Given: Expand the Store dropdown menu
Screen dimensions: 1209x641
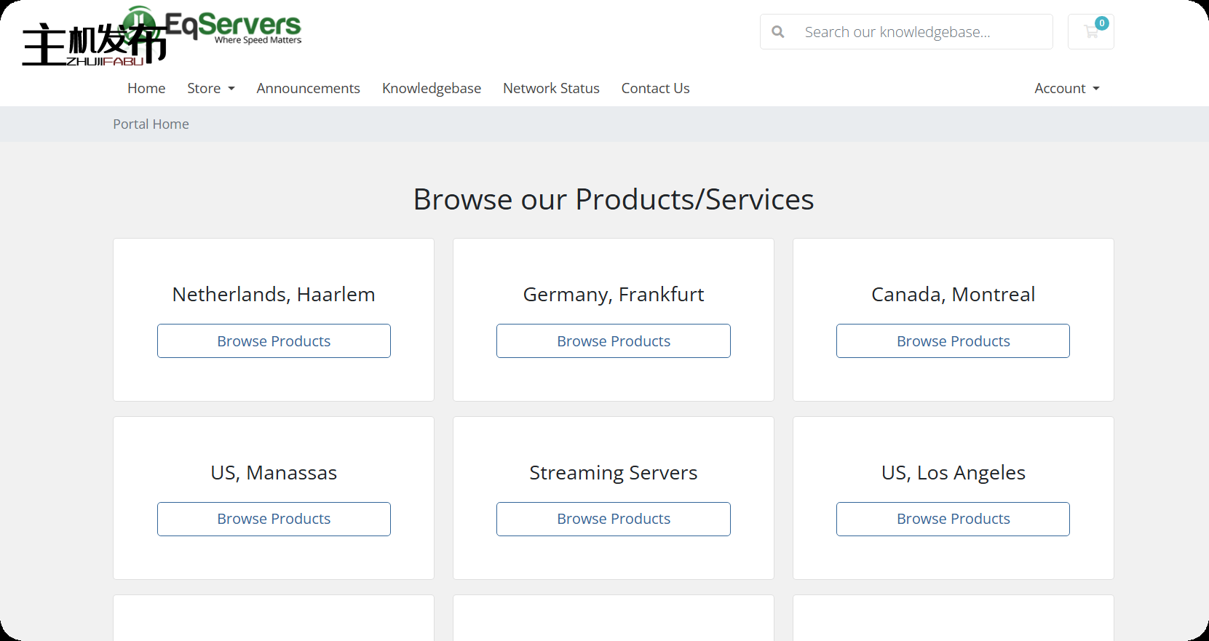Looking at the screenshot, I should (210, 88).
